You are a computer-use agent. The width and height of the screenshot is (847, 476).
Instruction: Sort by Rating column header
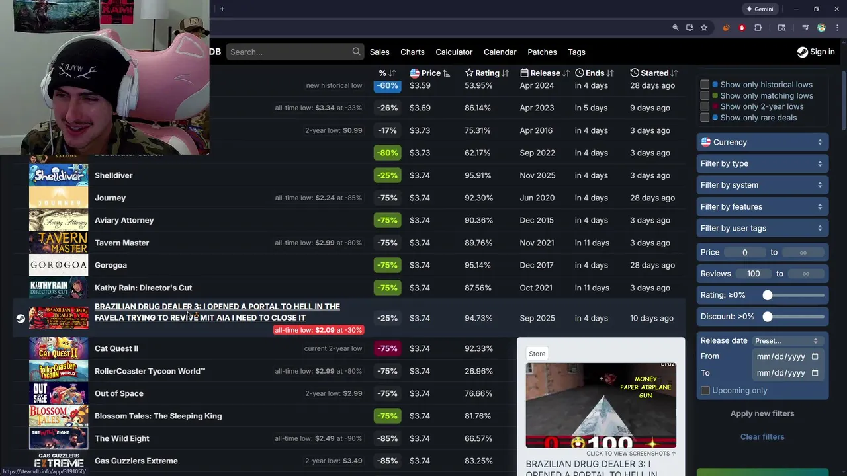(x=487, y=73)
